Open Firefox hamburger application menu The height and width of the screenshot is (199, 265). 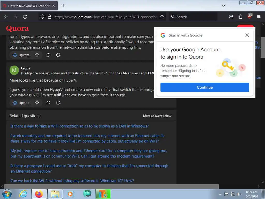[x=259, y=17]
